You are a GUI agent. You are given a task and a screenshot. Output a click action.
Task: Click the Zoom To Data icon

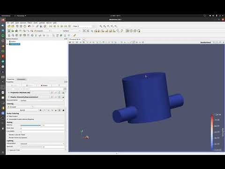click(88, 31)
